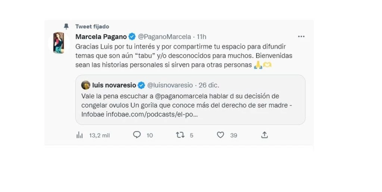Click the luis novaresio display name

[114, 85]
